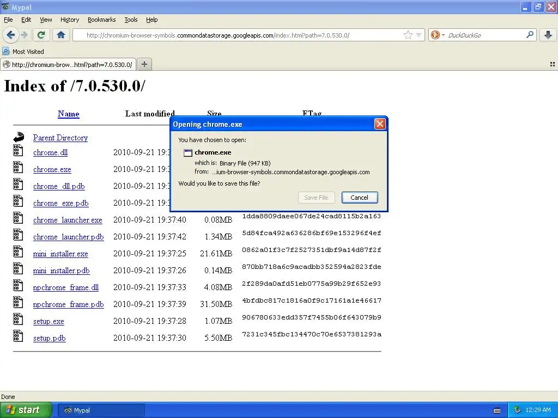558x418 pixels.
Task: Open the Downloads arrow button
Action: point(548,35)
